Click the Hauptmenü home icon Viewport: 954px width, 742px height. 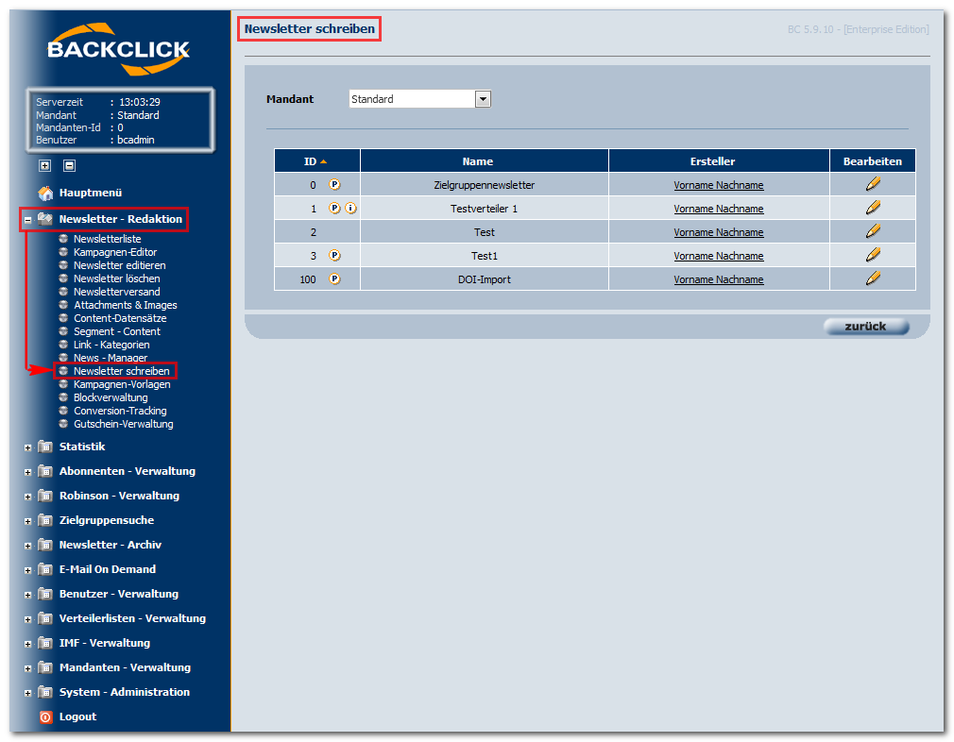pyautogui.click(x=45, y=193)
